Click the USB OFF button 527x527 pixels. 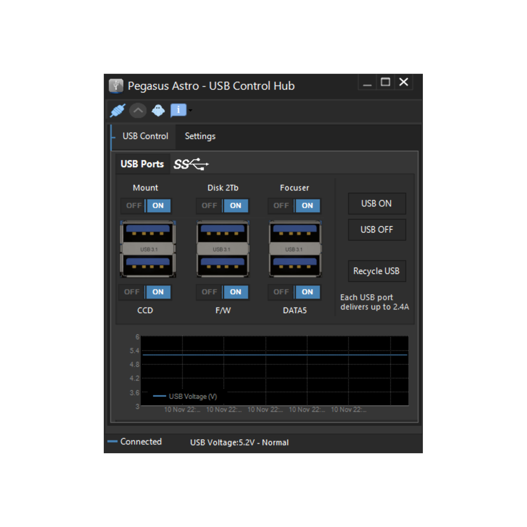(x=377, y=230)
